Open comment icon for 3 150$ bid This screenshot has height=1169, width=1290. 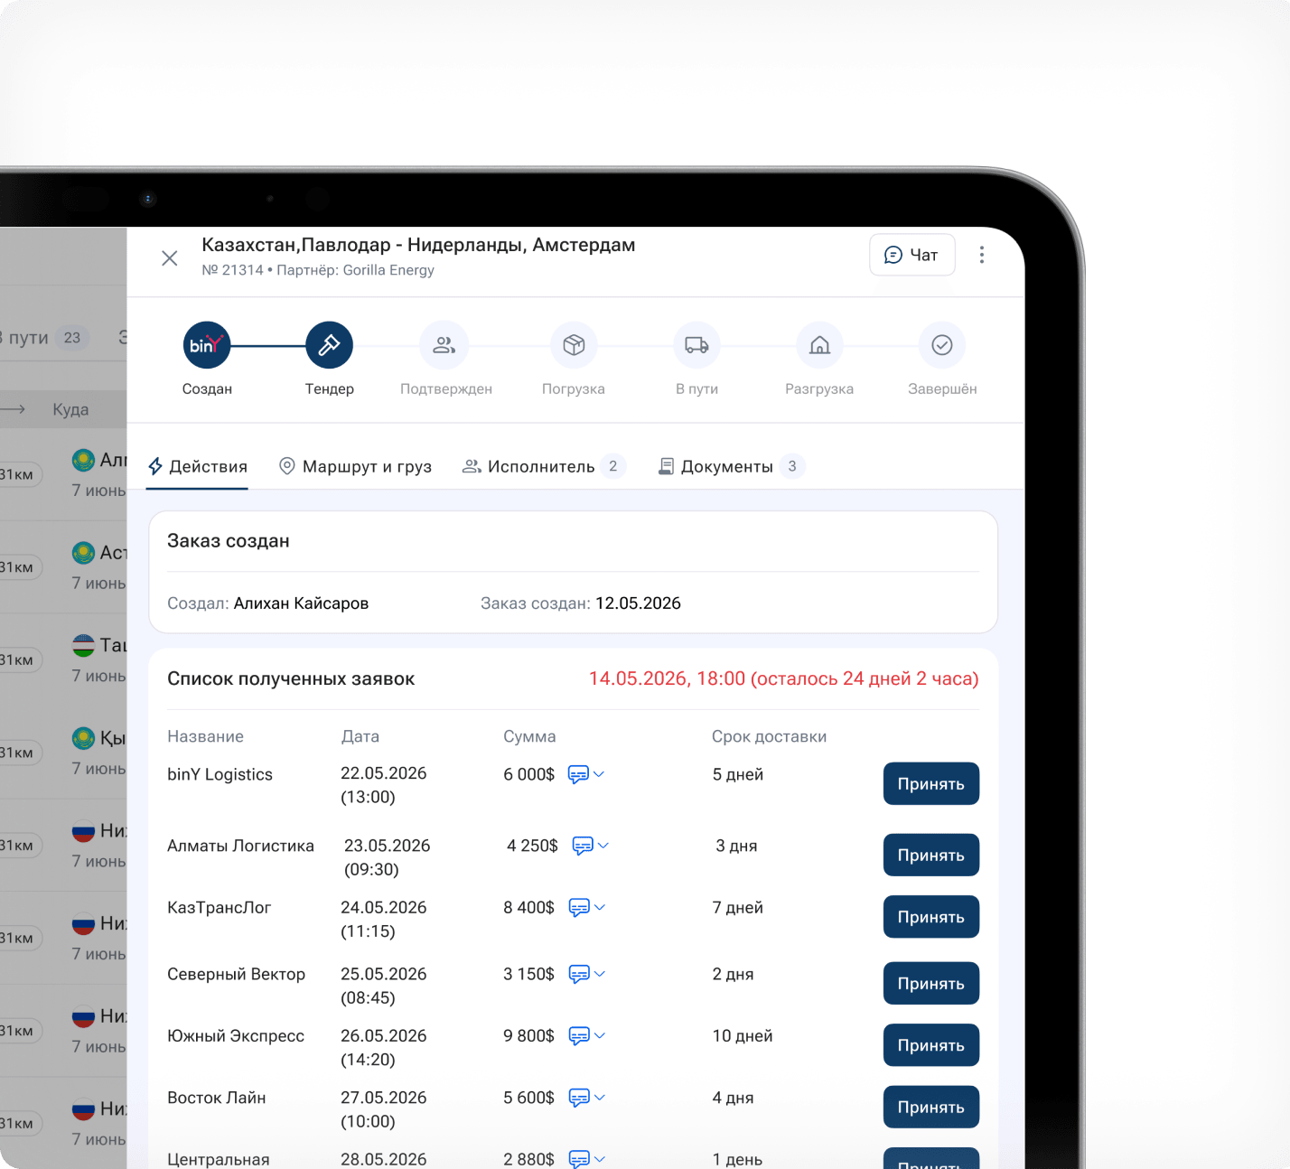579,974
